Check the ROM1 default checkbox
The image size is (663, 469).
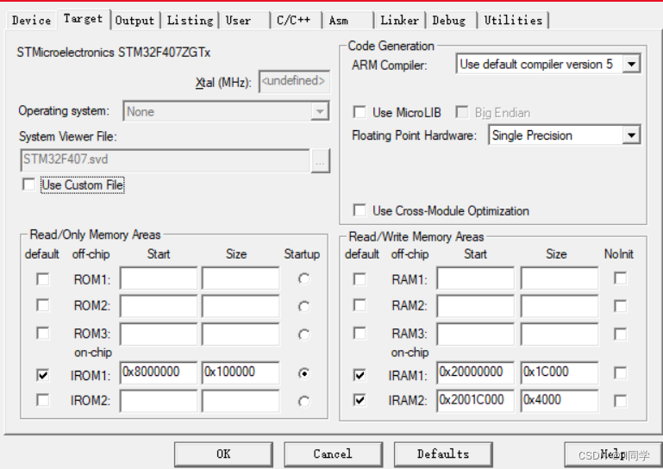43,279
